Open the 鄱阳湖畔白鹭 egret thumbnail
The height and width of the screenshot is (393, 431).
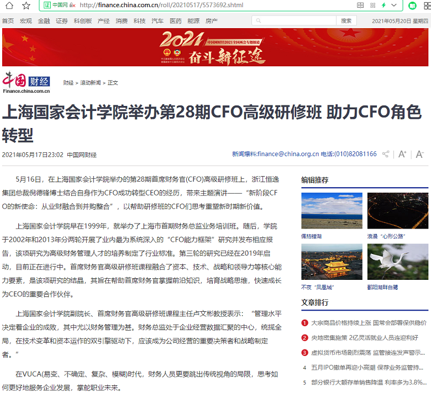[x=397, y=262]
